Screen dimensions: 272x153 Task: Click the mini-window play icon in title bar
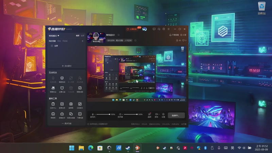pyautogui.click(x=164, y=29)
